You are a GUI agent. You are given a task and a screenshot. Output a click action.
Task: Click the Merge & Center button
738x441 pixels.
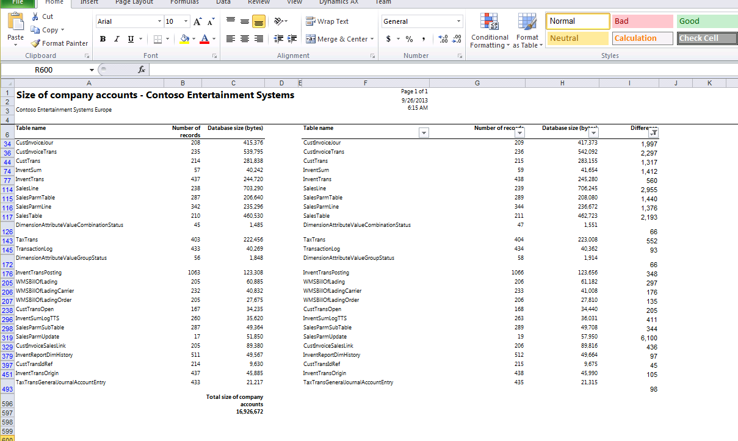point(337,39)
